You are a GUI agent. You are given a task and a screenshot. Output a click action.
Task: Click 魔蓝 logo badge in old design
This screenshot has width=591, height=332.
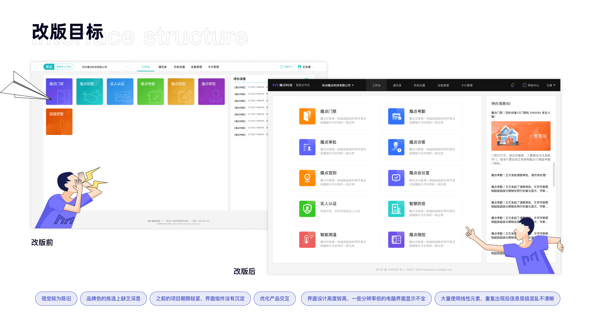point(49,67)
